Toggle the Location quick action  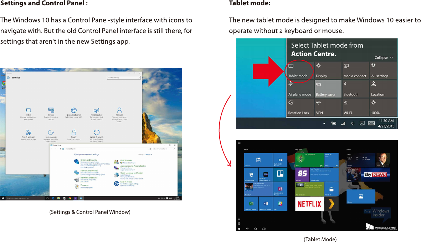coord(383,89)
